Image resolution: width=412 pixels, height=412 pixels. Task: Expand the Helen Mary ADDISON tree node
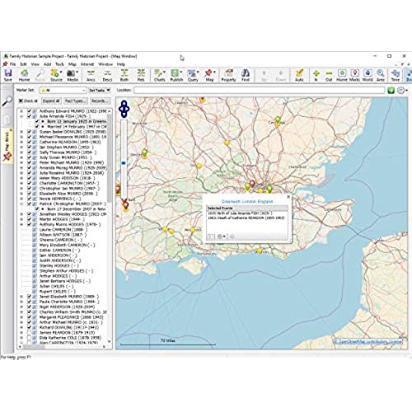coord(21,178)
